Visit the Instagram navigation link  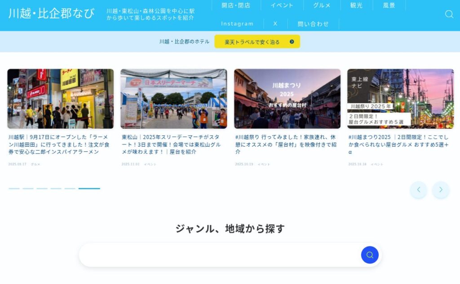coord(237,24)
